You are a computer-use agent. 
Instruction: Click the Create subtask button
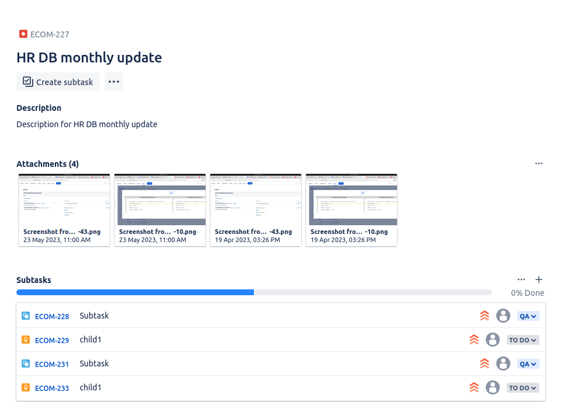(x=58, y=82)
